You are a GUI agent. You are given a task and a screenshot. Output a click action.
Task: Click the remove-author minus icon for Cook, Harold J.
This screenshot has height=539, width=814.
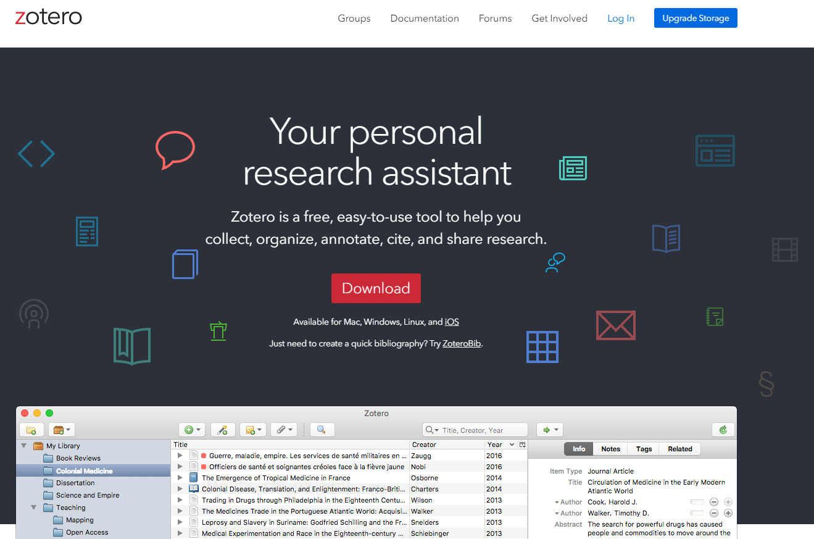tap(714, 502)
